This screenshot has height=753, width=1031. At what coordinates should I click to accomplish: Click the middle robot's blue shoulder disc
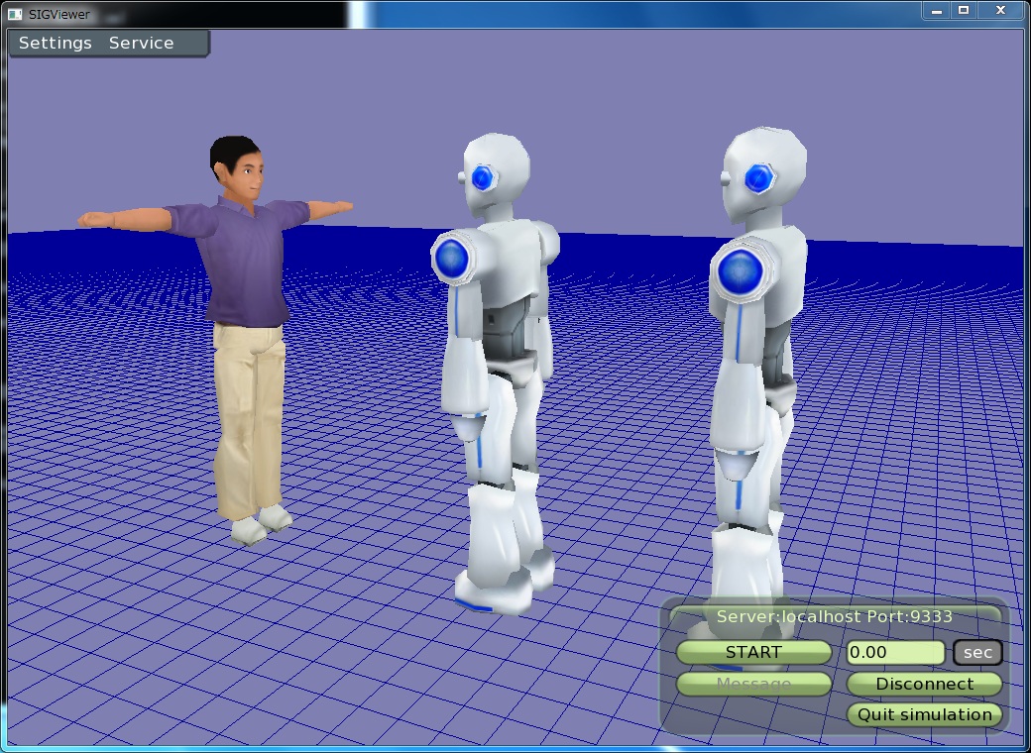pyautogui.click(x=451, y=258)
